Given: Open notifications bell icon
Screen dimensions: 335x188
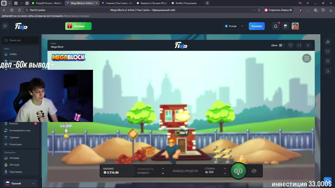Looking at the screenshot, I should pyautogui.click(x=276, y=26).
